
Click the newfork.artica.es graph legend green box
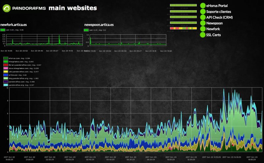pos(3,30)
